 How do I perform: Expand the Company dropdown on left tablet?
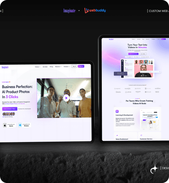[x=66, y=66]
